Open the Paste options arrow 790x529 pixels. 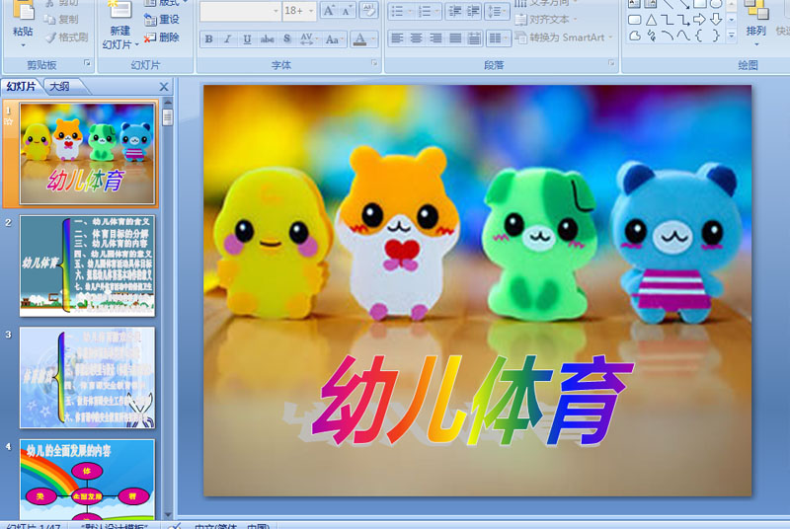point(23,45)
